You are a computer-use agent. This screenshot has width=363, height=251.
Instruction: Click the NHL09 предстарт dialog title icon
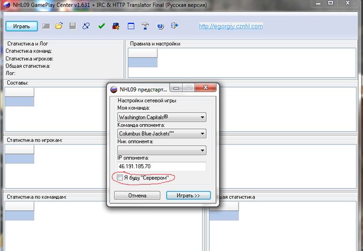(114, 89)
